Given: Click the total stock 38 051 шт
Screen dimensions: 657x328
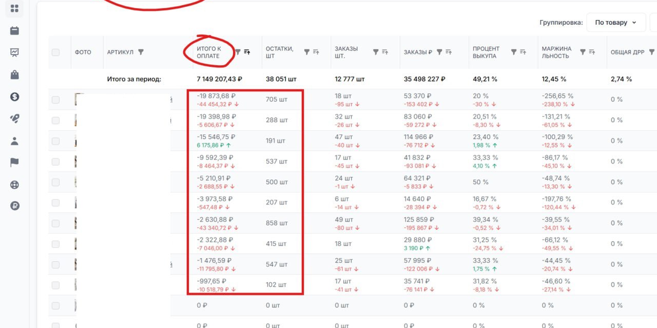Looking at the screenshot, I should coord(282,78).
